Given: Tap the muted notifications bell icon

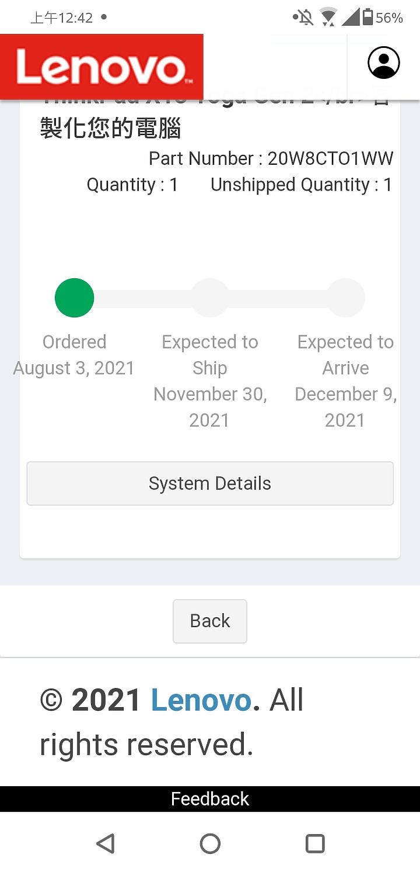Looking at the screenshot, I should [303, 18].
